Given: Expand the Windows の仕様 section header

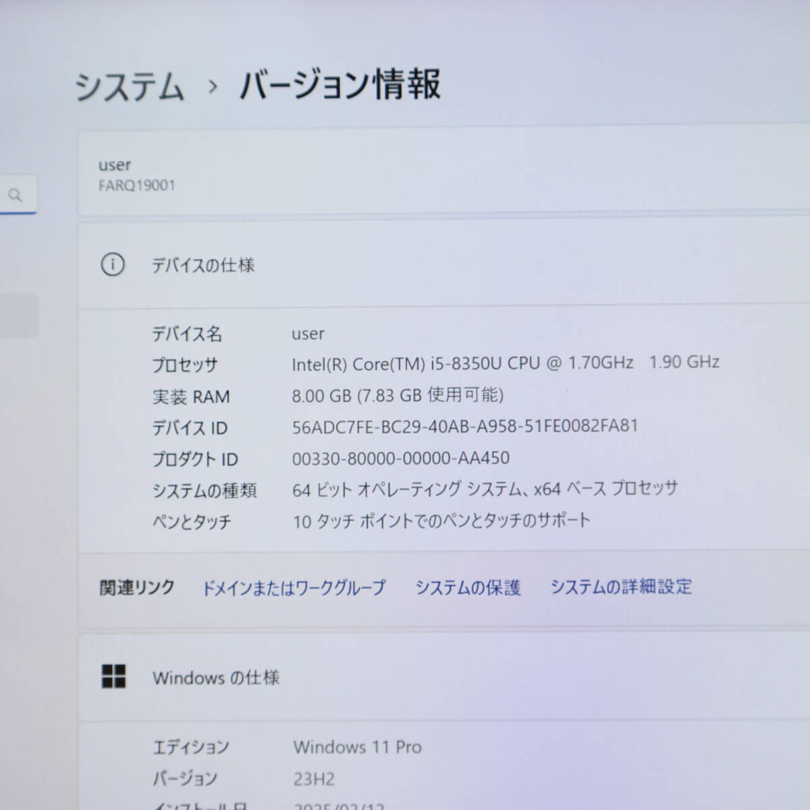Looking at the screenshot, I should tap(444, 677).
